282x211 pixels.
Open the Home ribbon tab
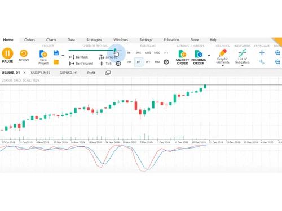click(8, 40)
